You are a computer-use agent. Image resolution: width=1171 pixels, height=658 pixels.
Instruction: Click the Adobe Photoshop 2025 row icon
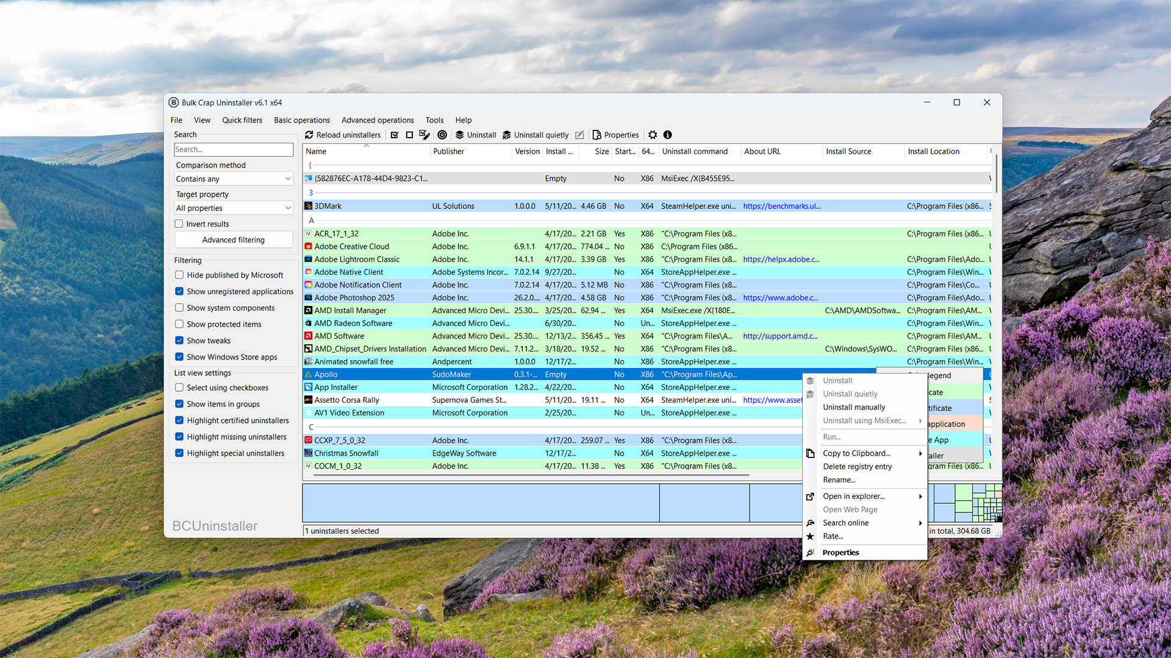click(309, 297)
